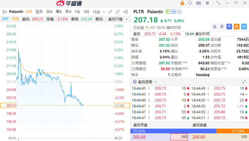Click the 华盛通 logo
Viewport: 249px width, 141px height.
69,3
